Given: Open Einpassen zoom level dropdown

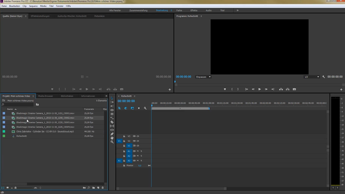Looking at the screenshot, I should coord(203,77).
